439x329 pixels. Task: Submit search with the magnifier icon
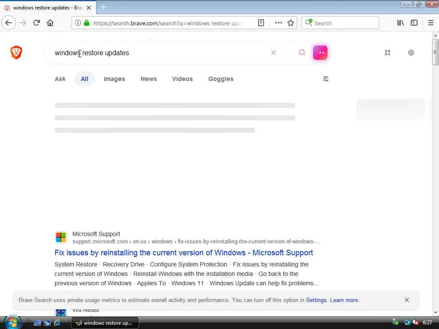(302, 53)
